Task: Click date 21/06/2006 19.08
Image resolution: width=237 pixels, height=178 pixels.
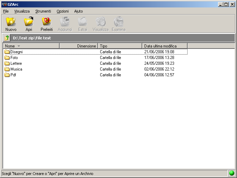Action: coord(159,52)
